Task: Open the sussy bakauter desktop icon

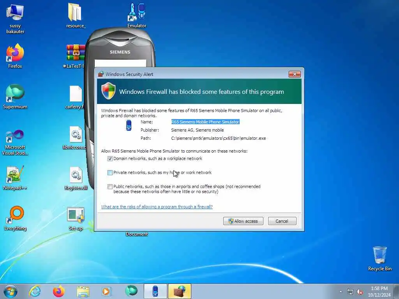Action: coord(15,19)
